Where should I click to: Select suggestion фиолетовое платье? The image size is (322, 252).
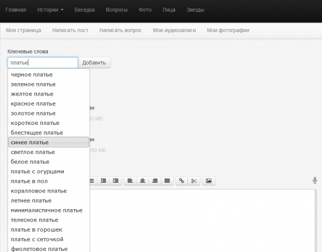(x=49, y=248)
